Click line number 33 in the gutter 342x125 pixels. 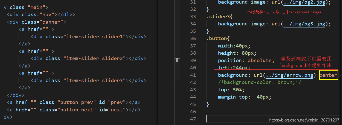pos(193,17)
